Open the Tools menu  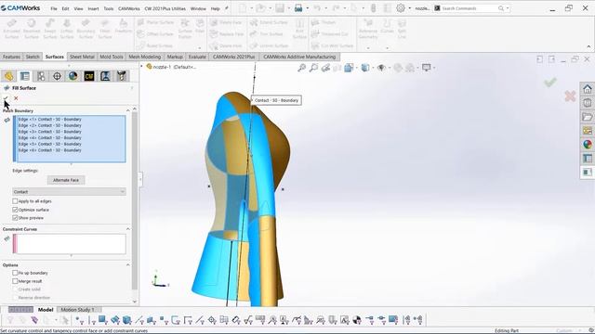pos(109,8)
